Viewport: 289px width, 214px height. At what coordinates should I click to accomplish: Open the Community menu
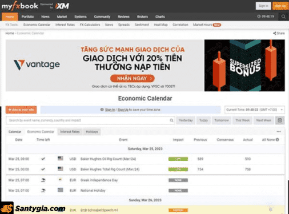coord(102,17)
